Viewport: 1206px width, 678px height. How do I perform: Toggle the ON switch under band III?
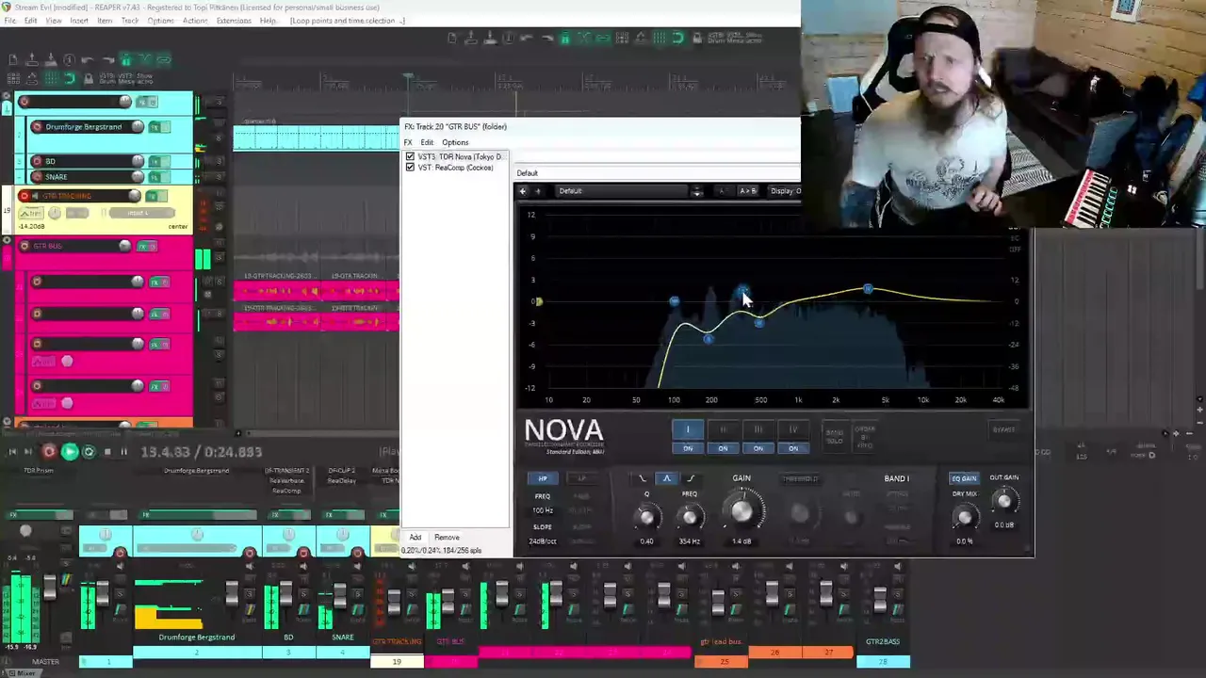(x=758, y=448)
